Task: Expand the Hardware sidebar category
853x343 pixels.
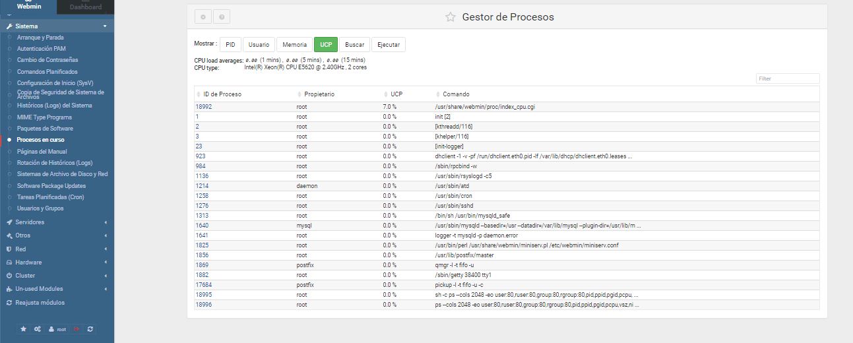Action: (x=28, y=262)
